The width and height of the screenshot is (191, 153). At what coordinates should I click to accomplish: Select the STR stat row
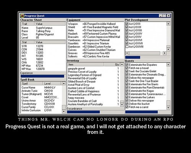tap(43, 46)
